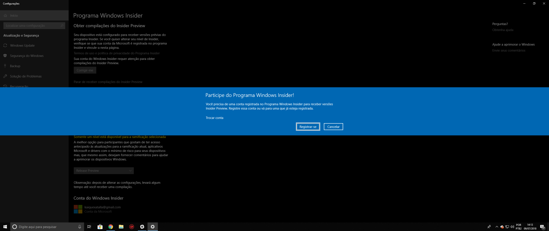549x231 pixels.
Task: Select Segurança do Windows in sidebar
Action: pyautogui.click(x=34, y=56)
